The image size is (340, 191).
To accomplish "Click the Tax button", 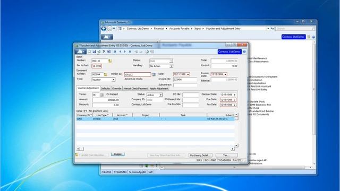I will 227,155.
